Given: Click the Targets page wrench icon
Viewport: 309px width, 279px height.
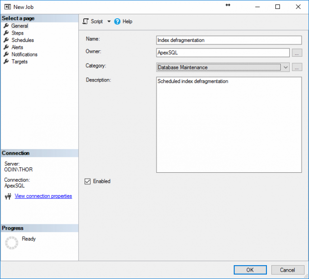Looking at the screenshot, I should pos(6,62).
